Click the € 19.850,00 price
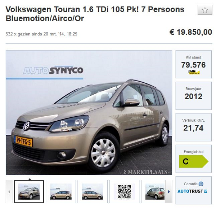 click(191, 32)
